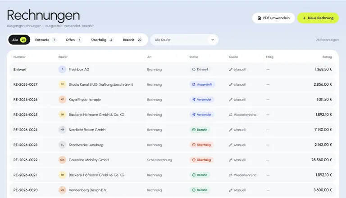Image resolution: width=346 pixels, height=198 pixels.
Task: Click the Quelle column header
Action: pos(233,57)
